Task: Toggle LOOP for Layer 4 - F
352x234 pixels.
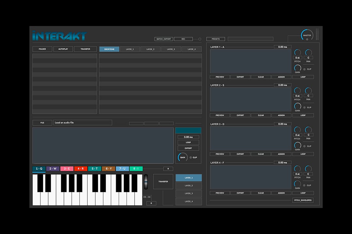Action: 303,193
